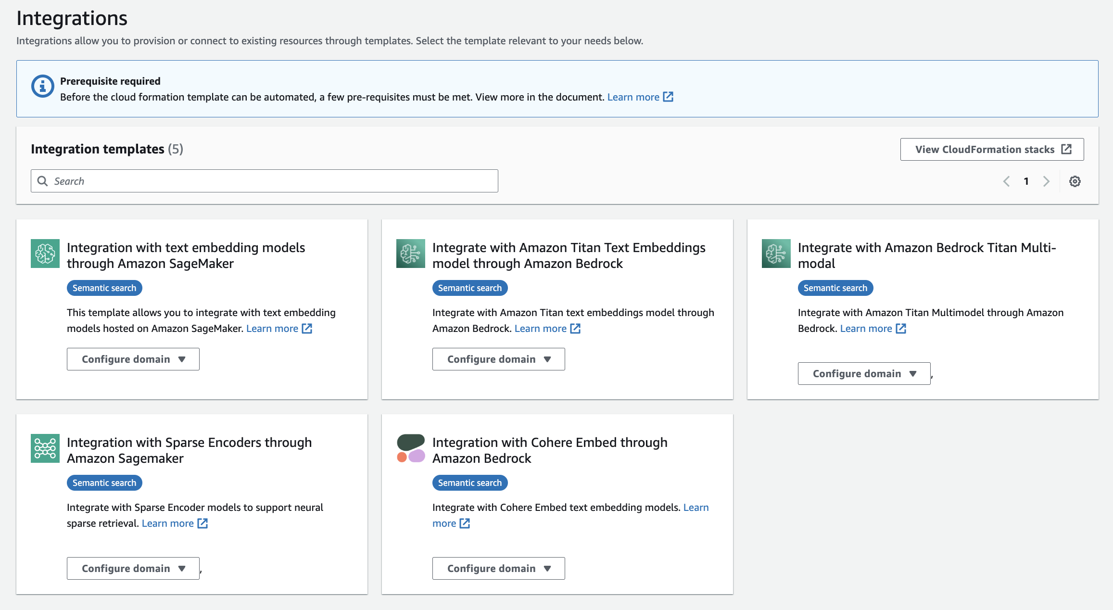Open Learn more link in Sparse Encoders card
1113x610 pixels.
(x=175, y=523)
